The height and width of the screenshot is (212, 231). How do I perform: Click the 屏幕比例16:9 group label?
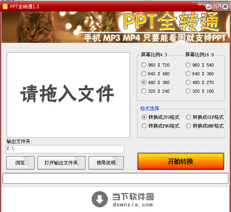point(200,55)
